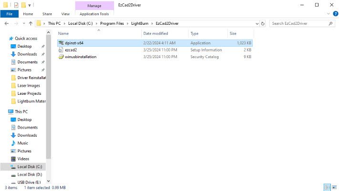Open the Music folder
The width and height of the screenshot is (339, 191).
point(23,143)
